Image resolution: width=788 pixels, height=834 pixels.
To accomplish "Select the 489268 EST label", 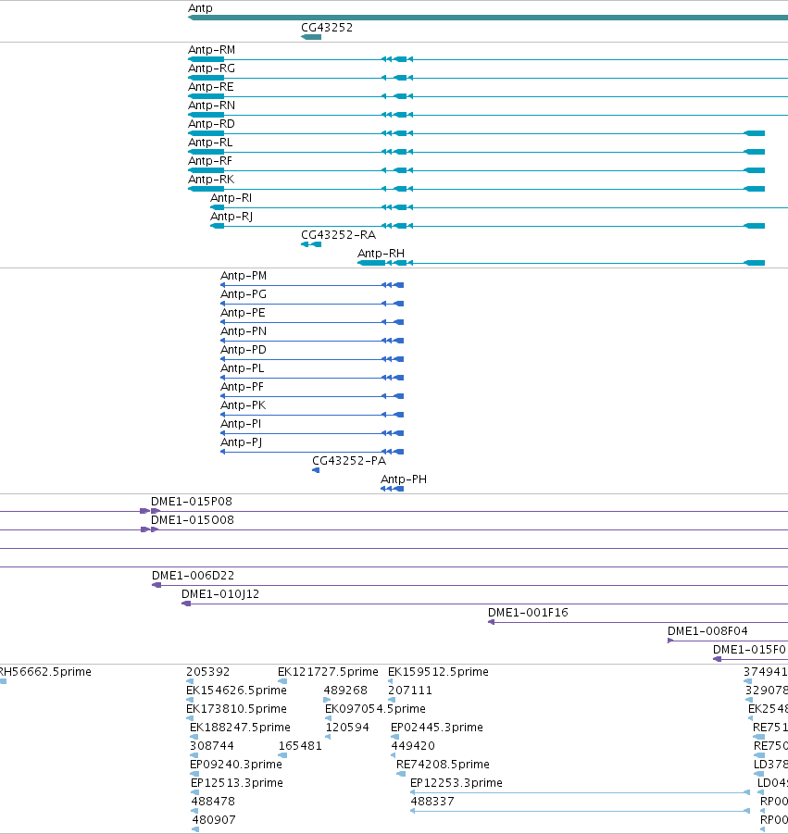I will click(345, 691).
